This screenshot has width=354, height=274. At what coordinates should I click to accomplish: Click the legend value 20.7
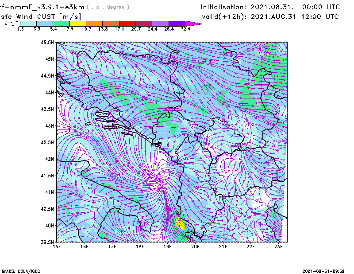(x=136, y=29)
